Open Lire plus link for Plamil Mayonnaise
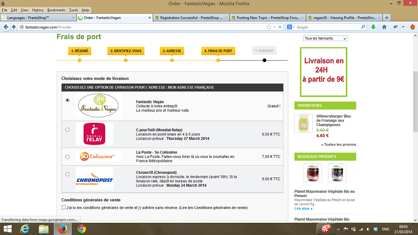 tap(303, 208)
